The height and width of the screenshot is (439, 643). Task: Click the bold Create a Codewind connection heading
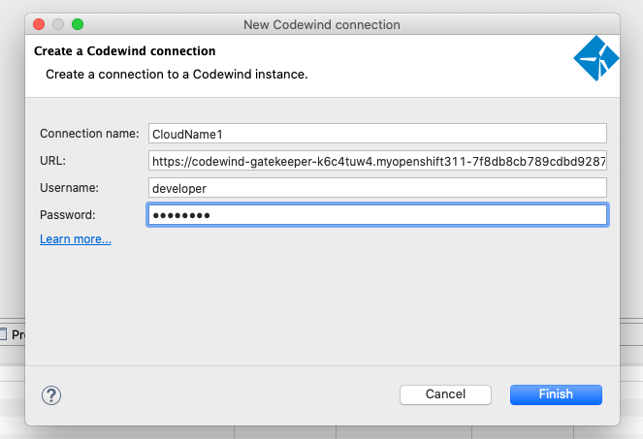125,50
